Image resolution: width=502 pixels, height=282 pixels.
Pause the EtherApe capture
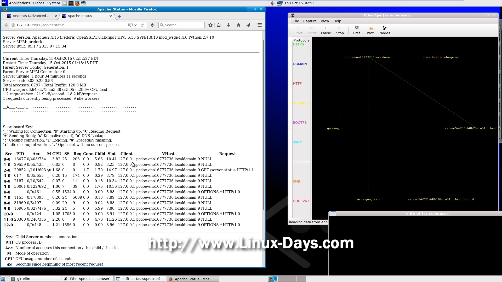click(x=326, y=31)
